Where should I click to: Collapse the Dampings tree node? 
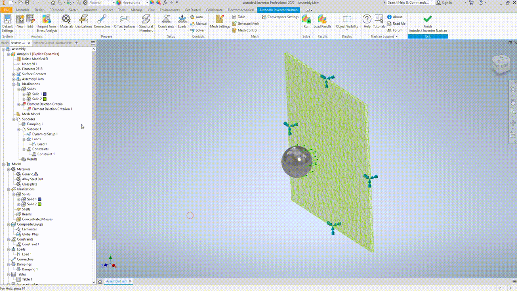coord(8,264)
